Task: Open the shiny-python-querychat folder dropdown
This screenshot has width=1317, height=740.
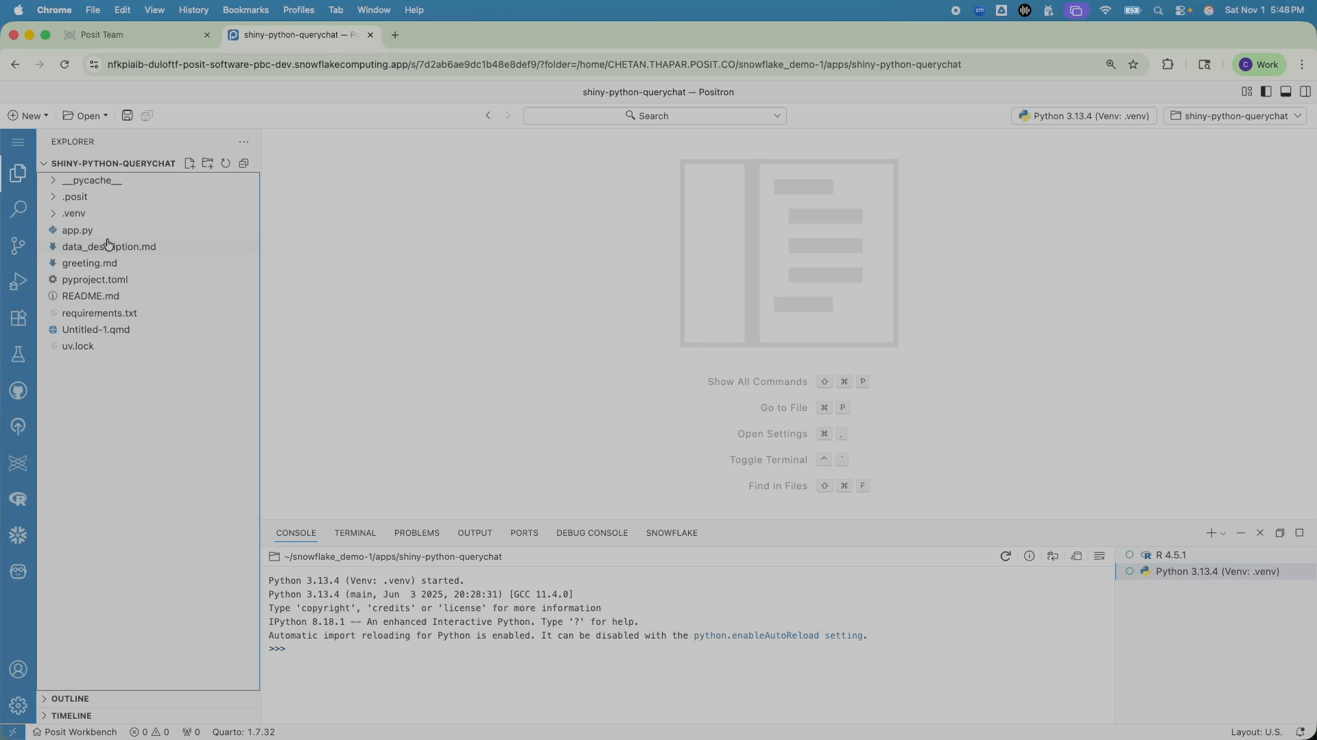Action: point(1235,116)
